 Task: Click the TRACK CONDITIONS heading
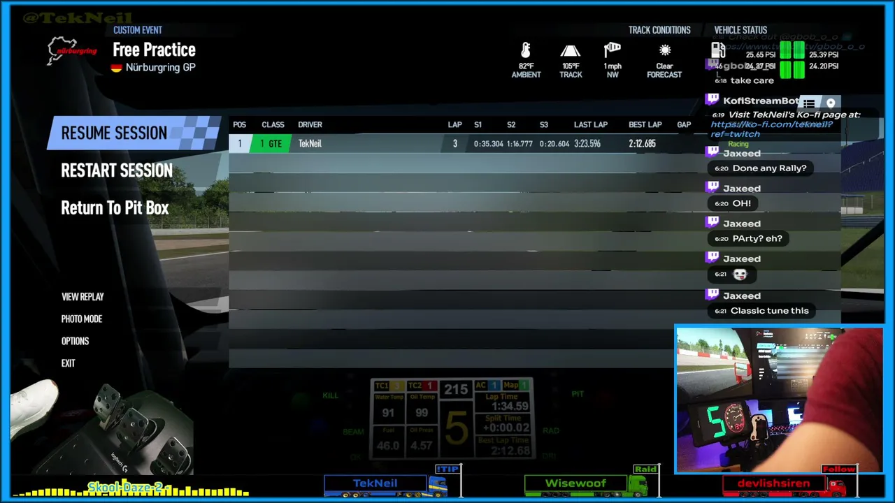659,30
